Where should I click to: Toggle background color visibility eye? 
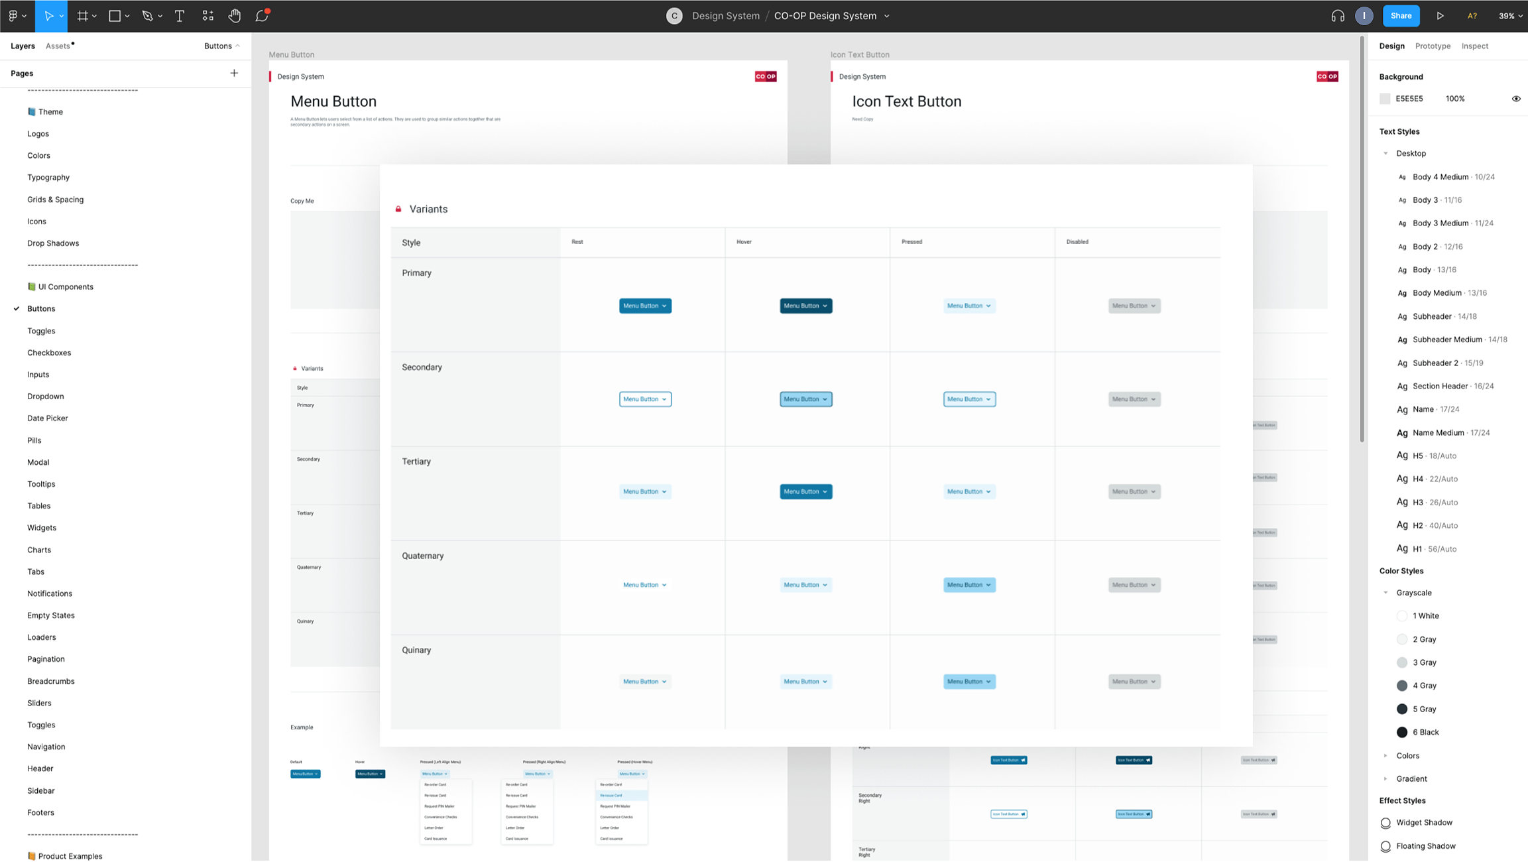tap(1515, 99)
